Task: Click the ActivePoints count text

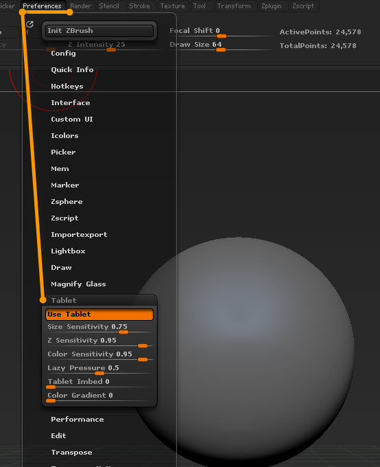Action: point(320,32)
